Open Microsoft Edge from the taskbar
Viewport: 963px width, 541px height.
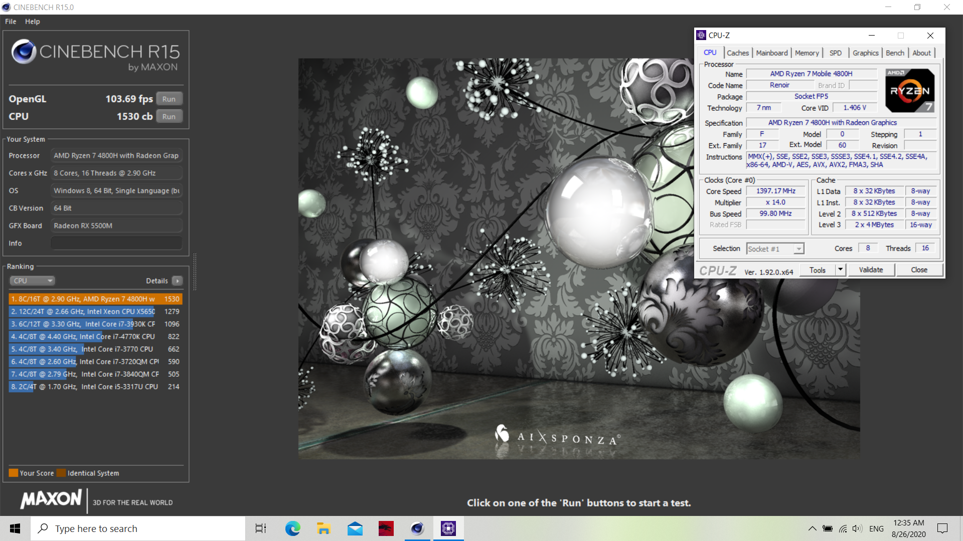pos(292,528)
